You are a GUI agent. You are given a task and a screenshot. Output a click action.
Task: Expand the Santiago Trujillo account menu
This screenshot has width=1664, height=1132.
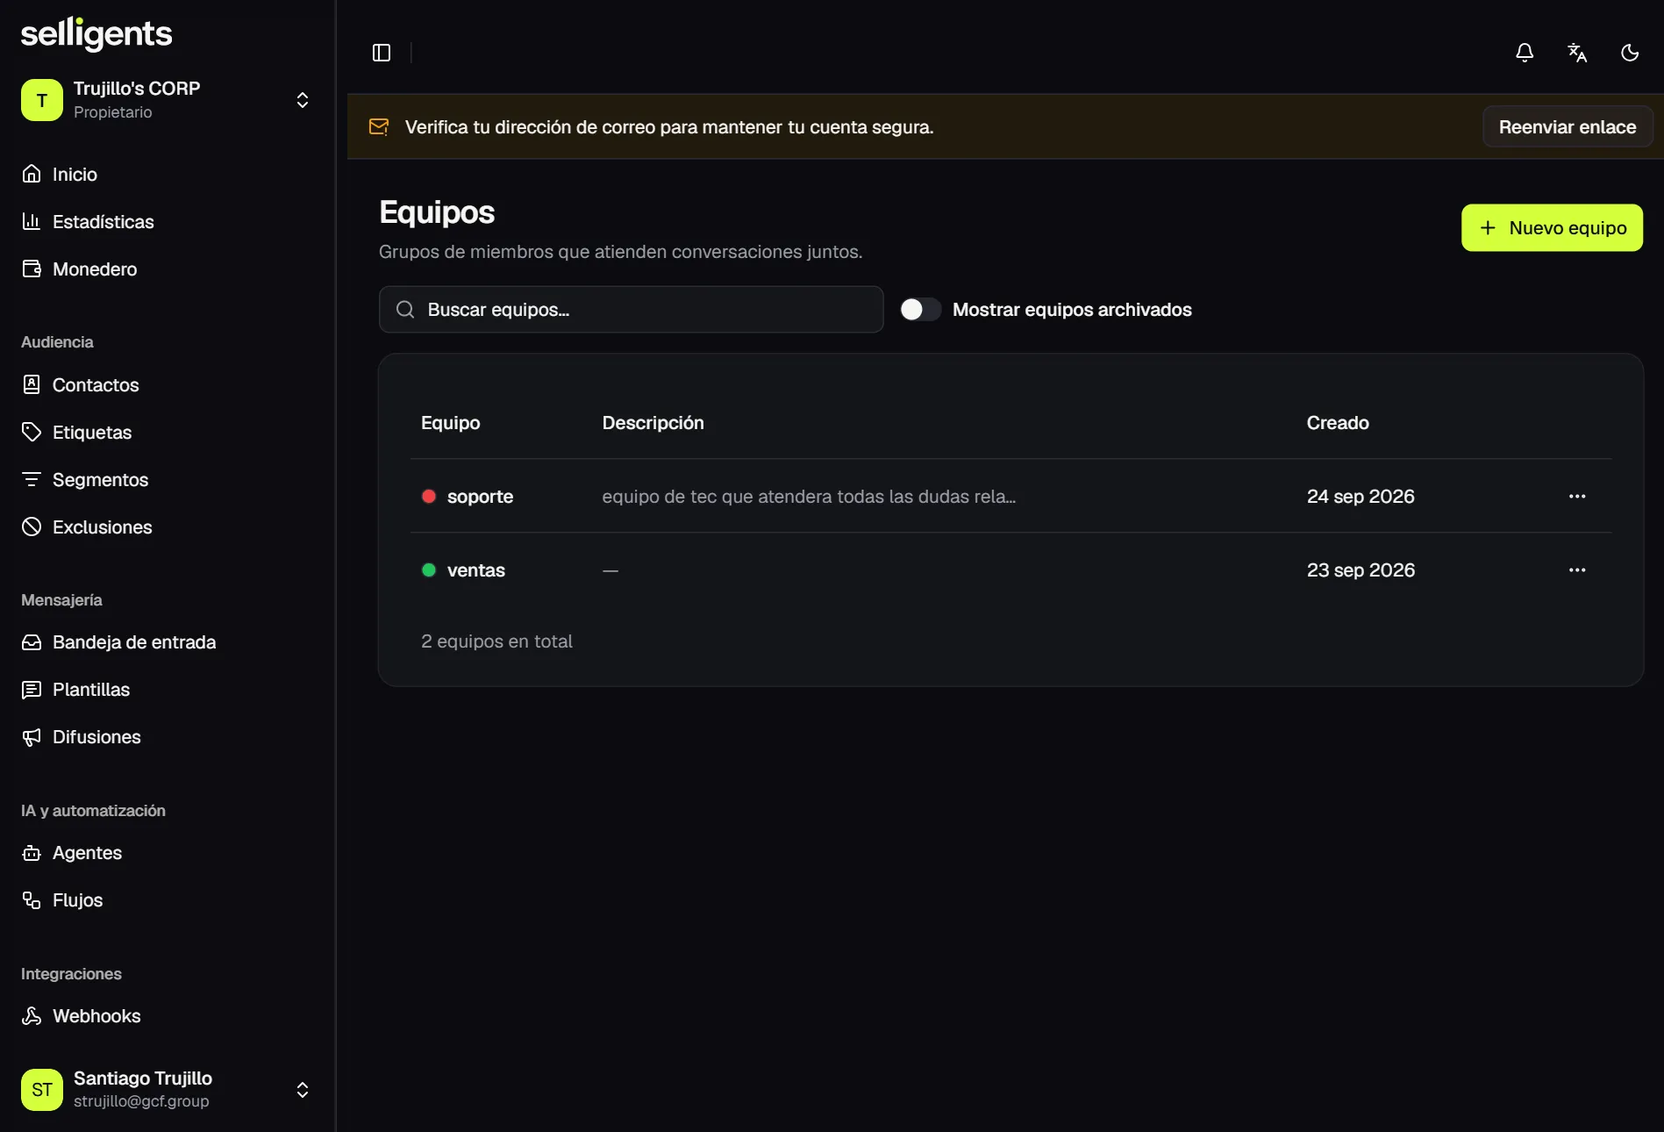(303, 1090)
